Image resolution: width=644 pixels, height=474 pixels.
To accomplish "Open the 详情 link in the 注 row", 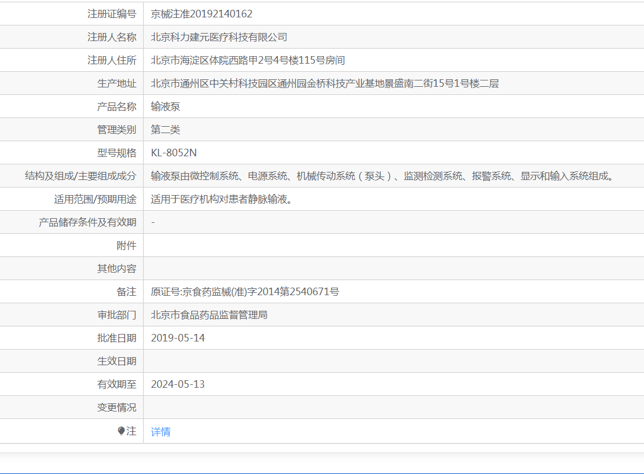I will 160,432.
